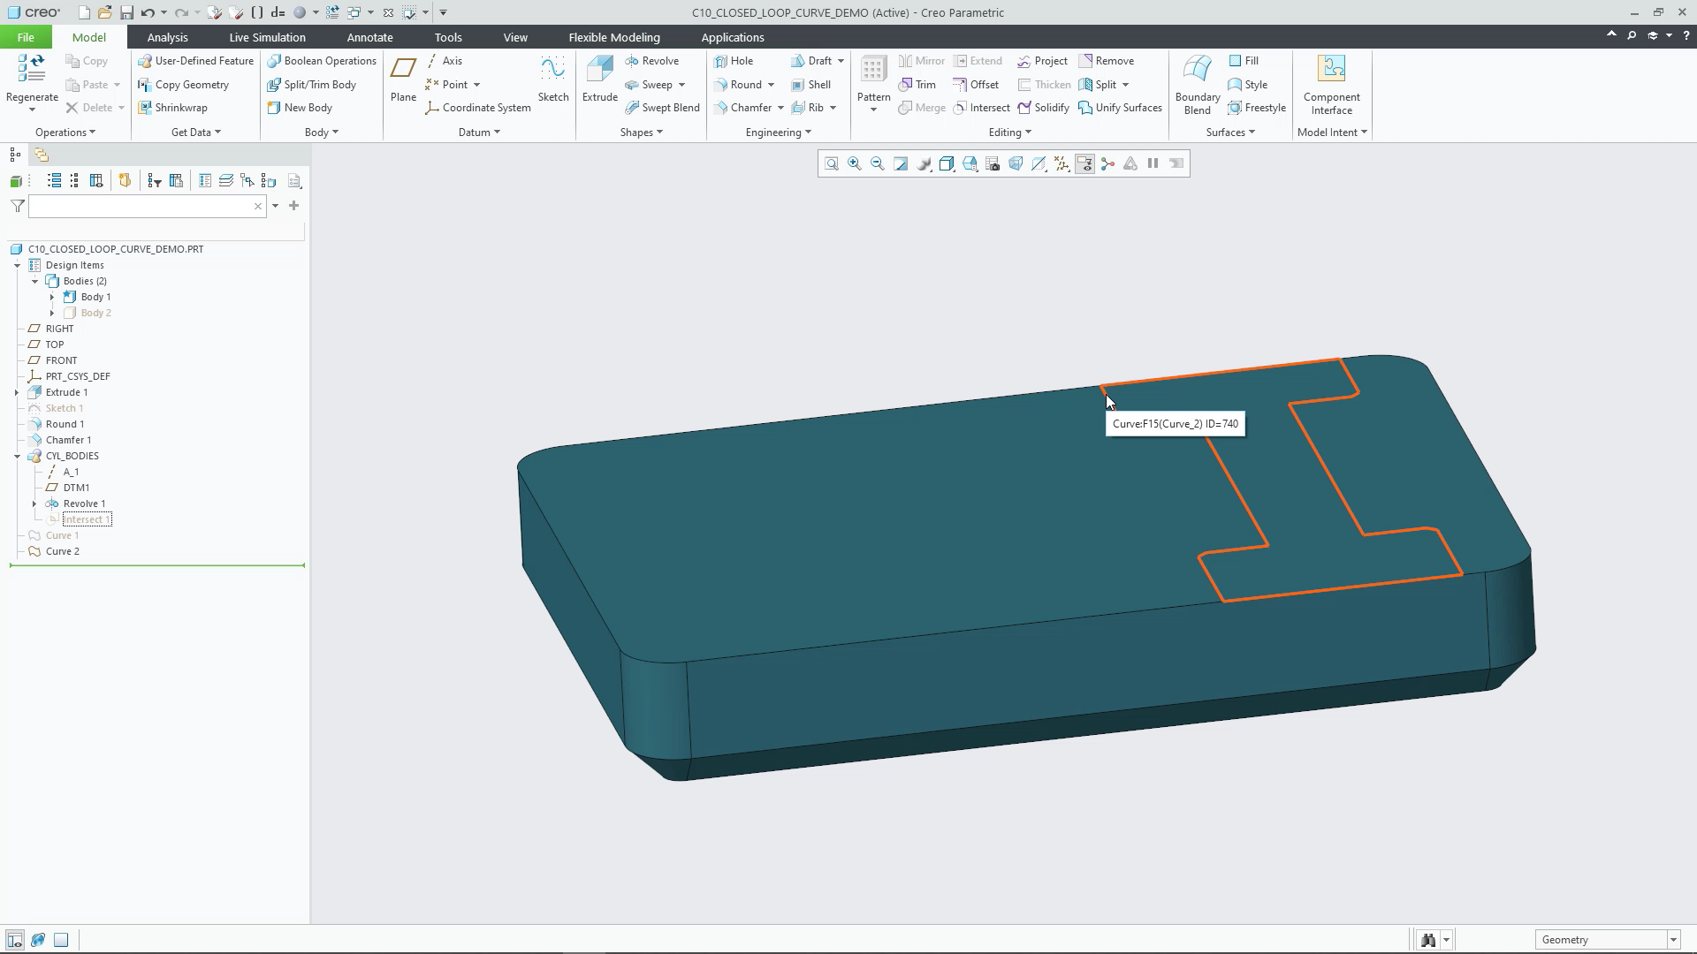This screenshot has width=1697, height=954.
Task: Click Zoom Out icon in graphics toolbar
Action: (877, 163)
